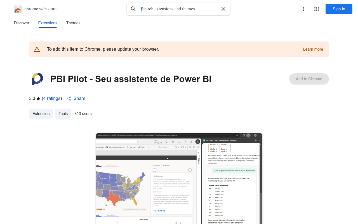The height and width of the screenshot is (224, 358).
Task: Click the 313 users text
Action: [x=83, y=114]
